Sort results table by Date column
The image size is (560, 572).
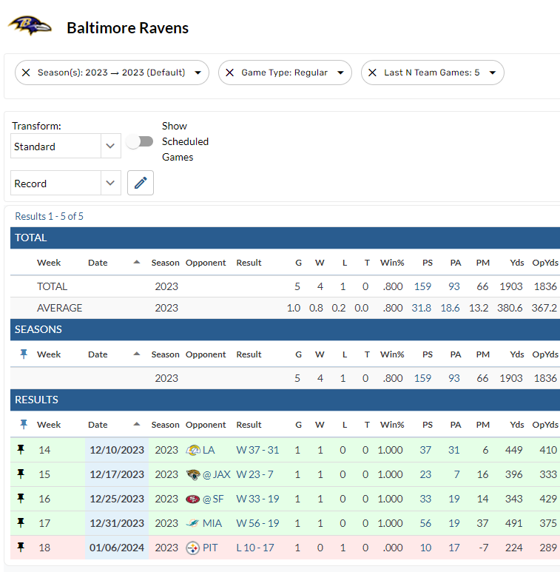tap(98, 425)
